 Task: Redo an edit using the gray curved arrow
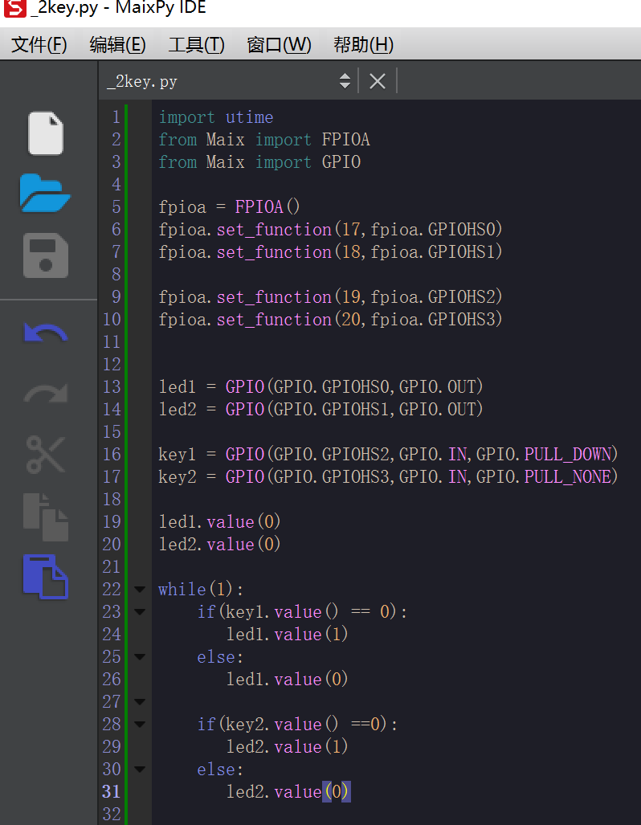coord(46,393)
